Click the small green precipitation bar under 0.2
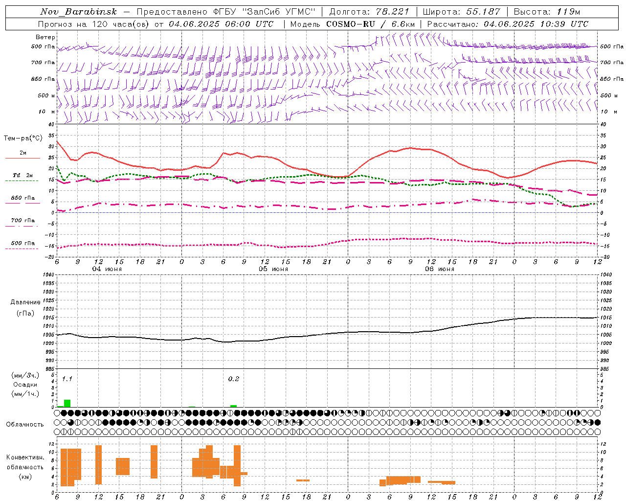 click(x=234, y=406)
